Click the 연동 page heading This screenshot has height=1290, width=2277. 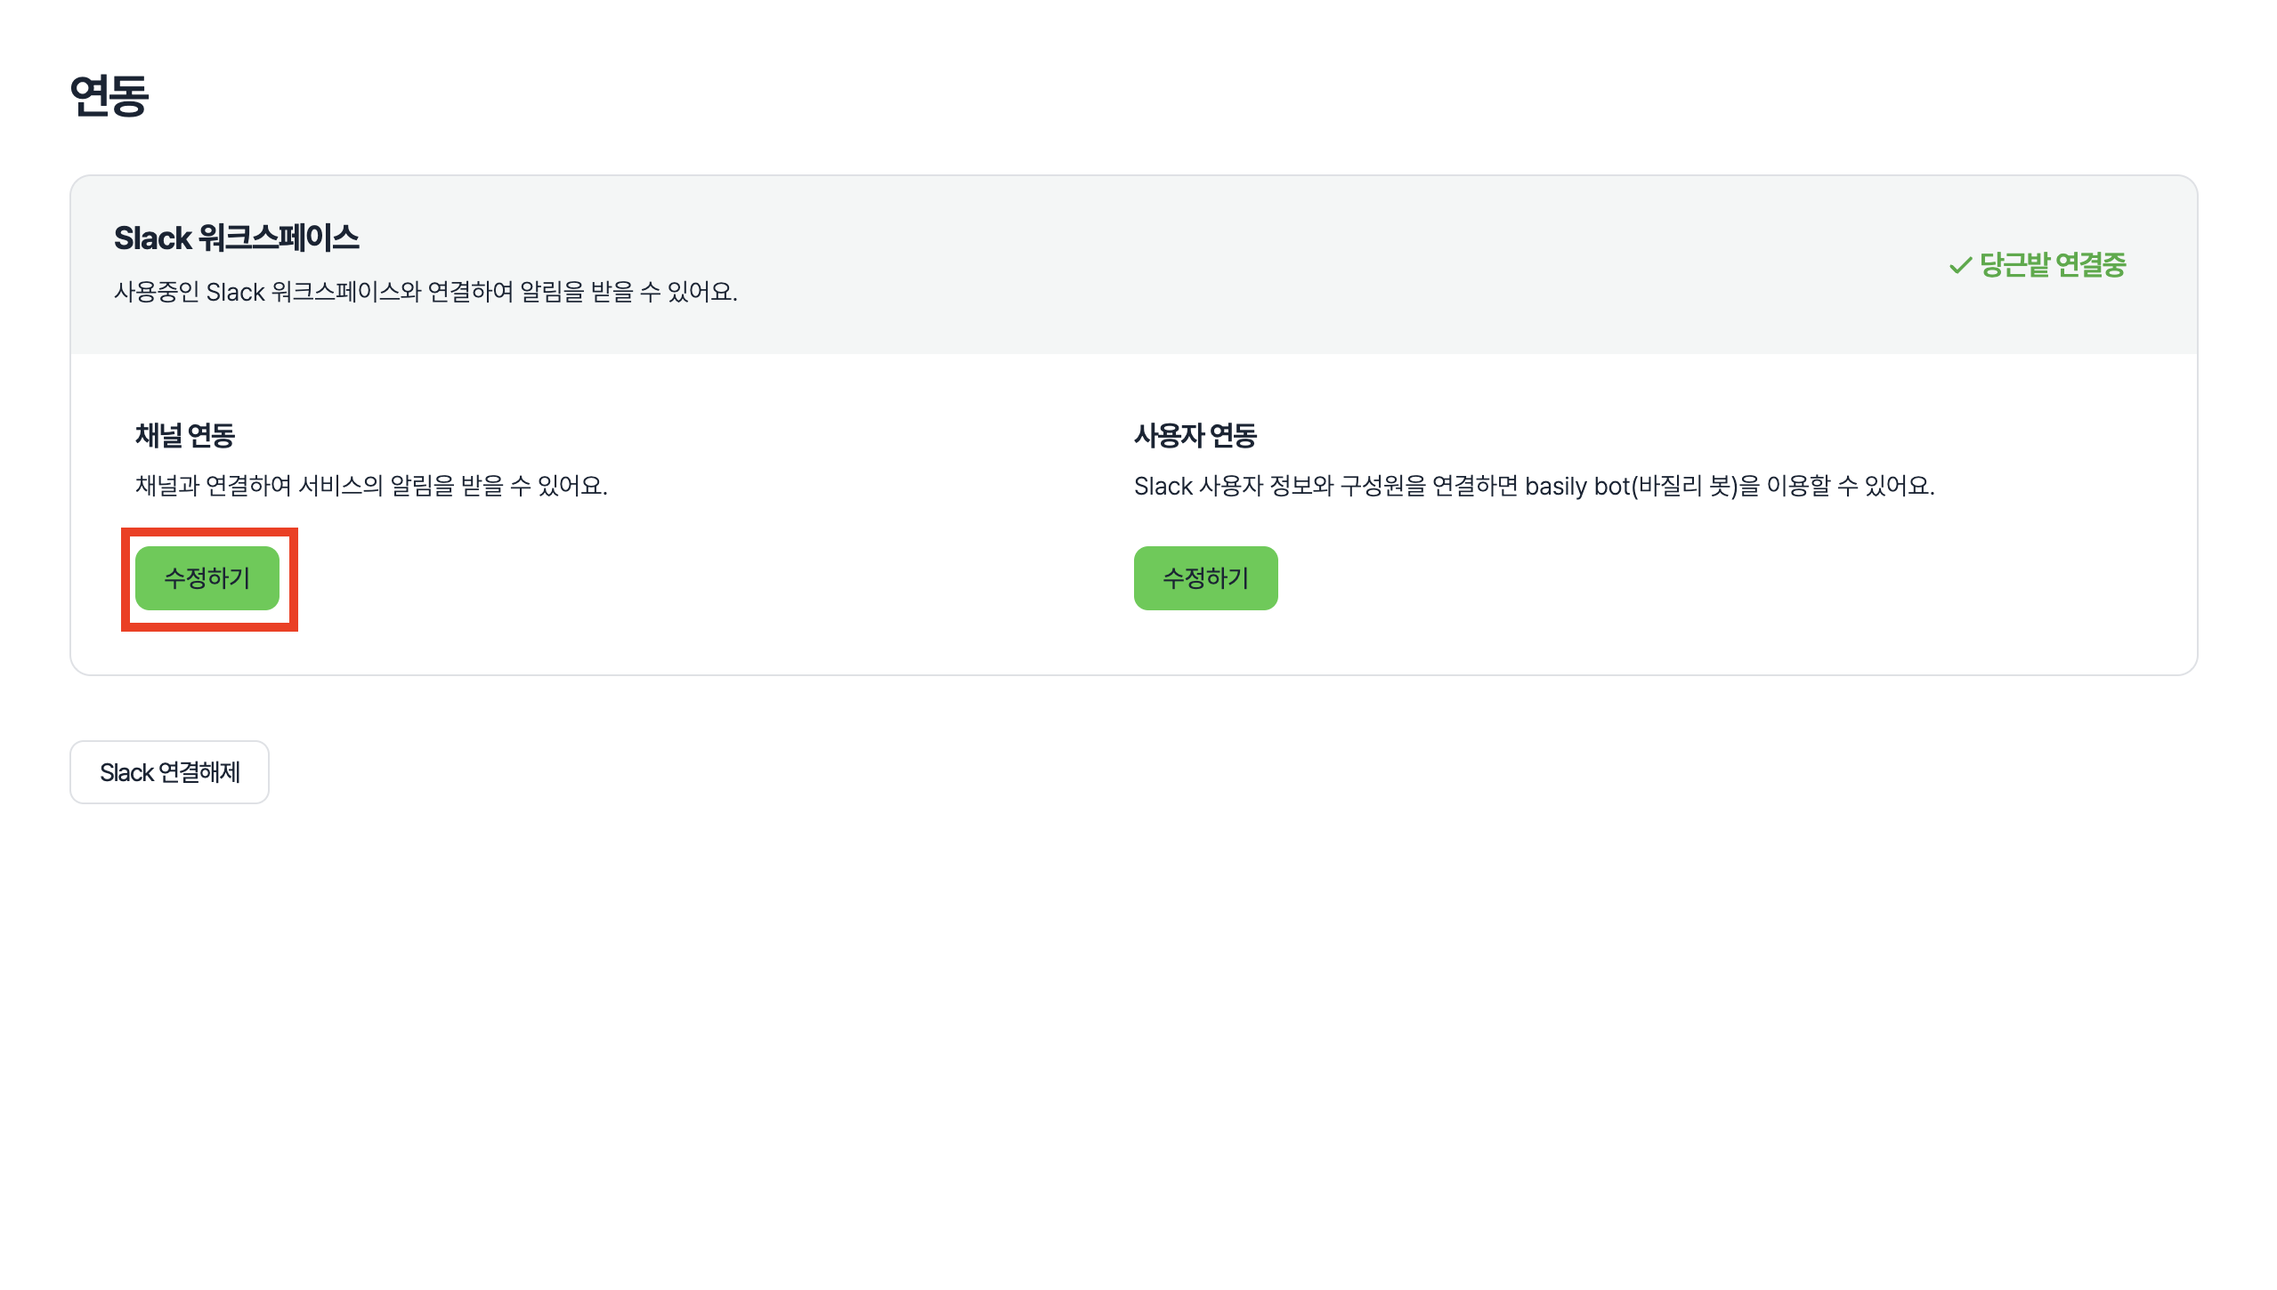[x=109, y=96]
